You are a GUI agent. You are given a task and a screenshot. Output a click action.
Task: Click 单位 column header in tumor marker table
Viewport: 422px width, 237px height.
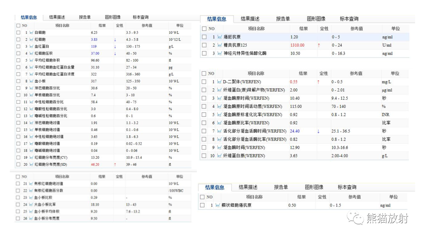click(x=395, y=28)
